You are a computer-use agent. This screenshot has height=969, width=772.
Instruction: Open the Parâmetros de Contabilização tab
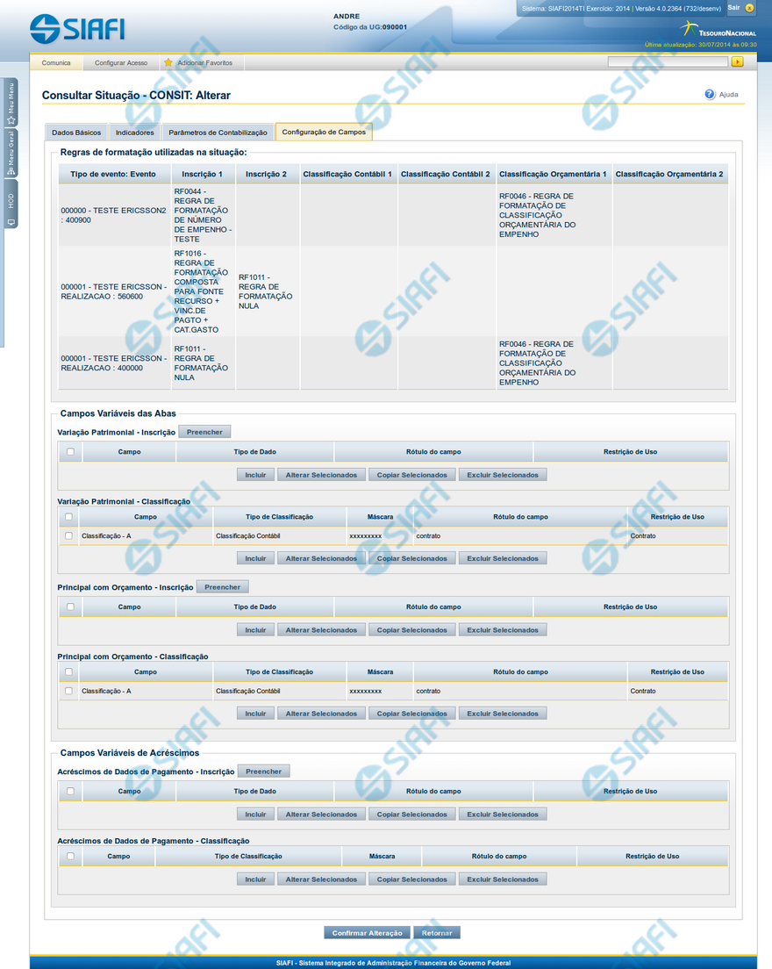[218, 133]
